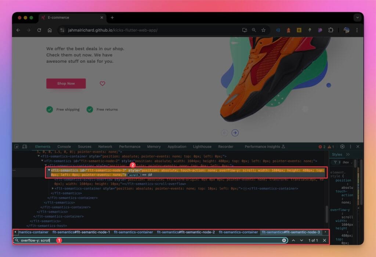376x257 pixels.
Task: Click the heart favorite icon beside Shop Now
Action: pyautogui.click(x=102, y=83)
